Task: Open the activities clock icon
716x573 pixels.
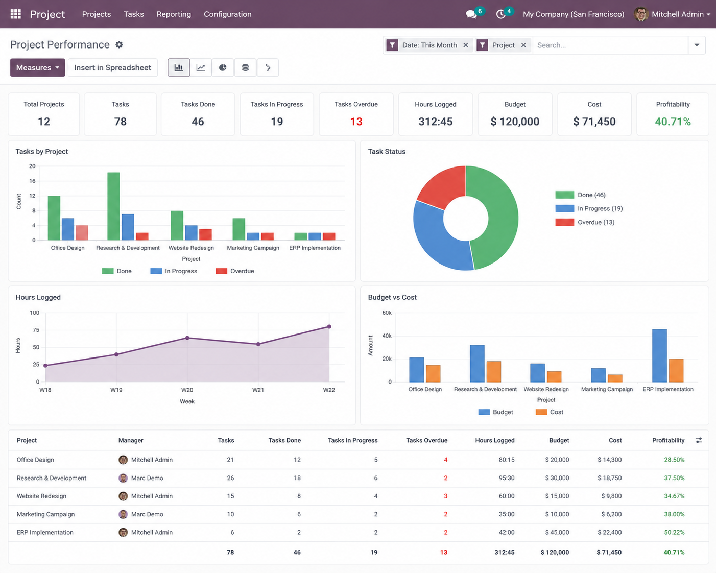Action: [501, 14]
